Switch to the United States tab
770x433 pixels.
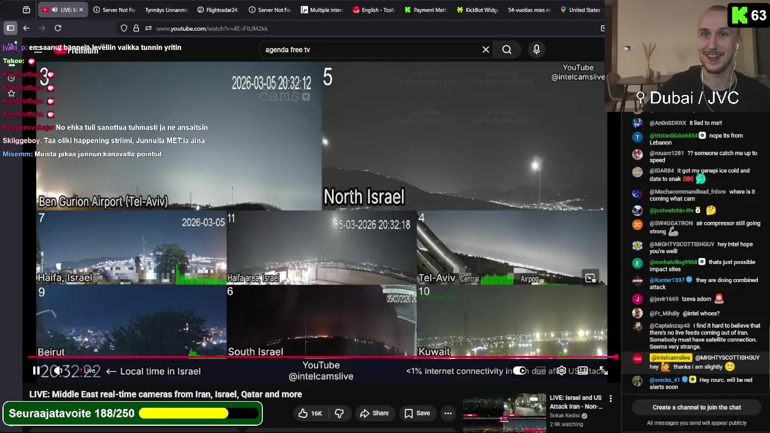[580, 10]
